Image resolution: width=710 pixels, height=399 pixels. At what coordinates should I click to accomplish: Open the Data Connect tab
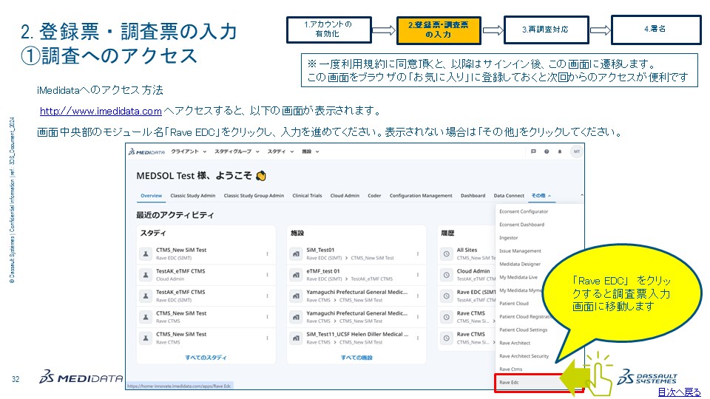[509, 195]
